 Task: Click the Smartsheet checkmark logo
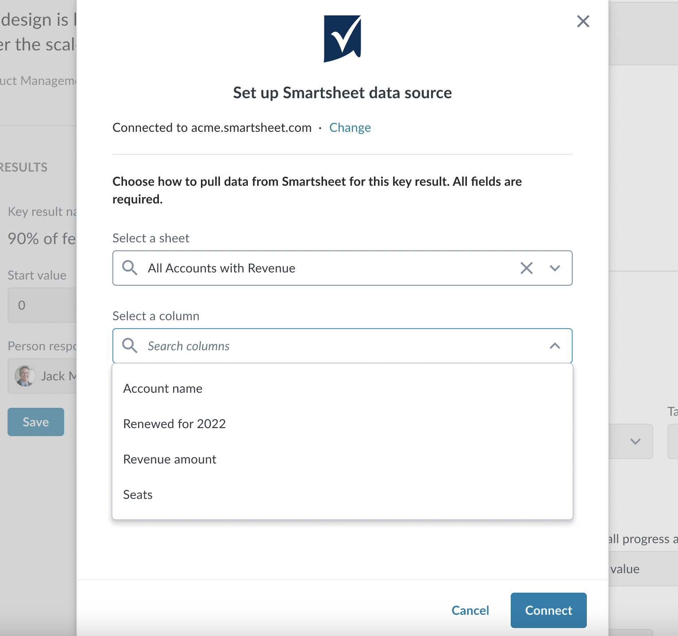(x=343, y=39)
